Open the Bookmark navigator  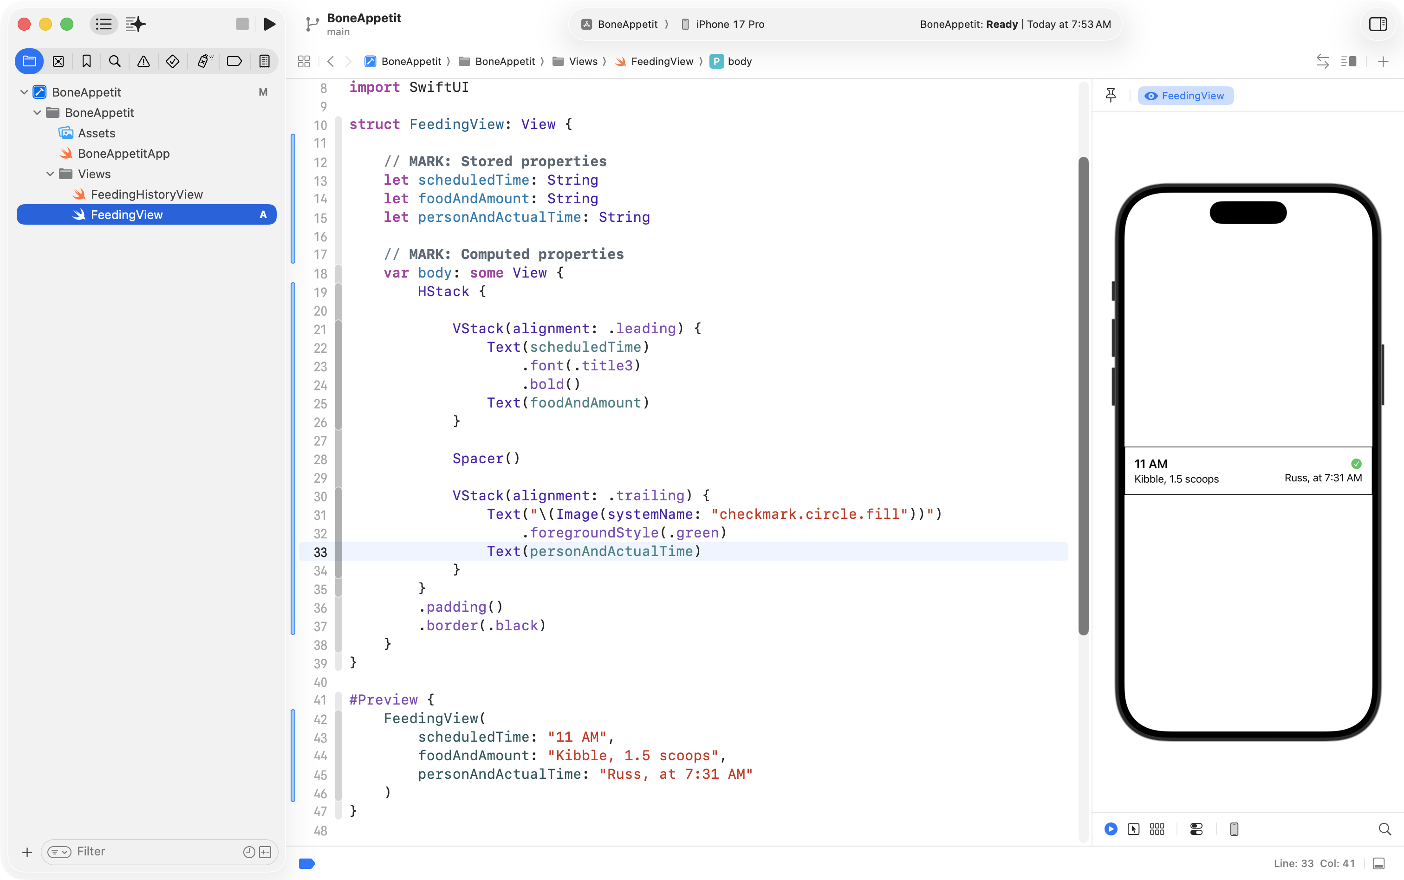pyautogui.click(x=87, y=61)
